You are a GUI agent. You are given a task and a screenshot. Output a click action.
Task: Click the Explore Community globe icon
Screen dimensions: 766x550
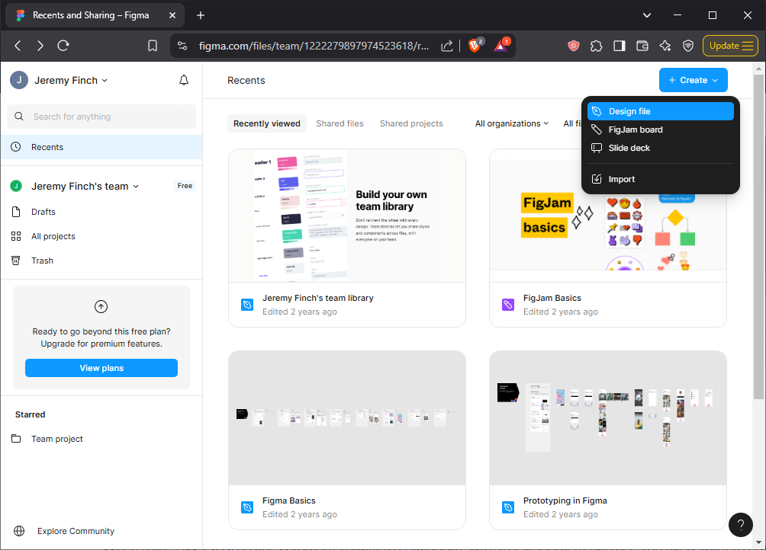tap(19, 531)
